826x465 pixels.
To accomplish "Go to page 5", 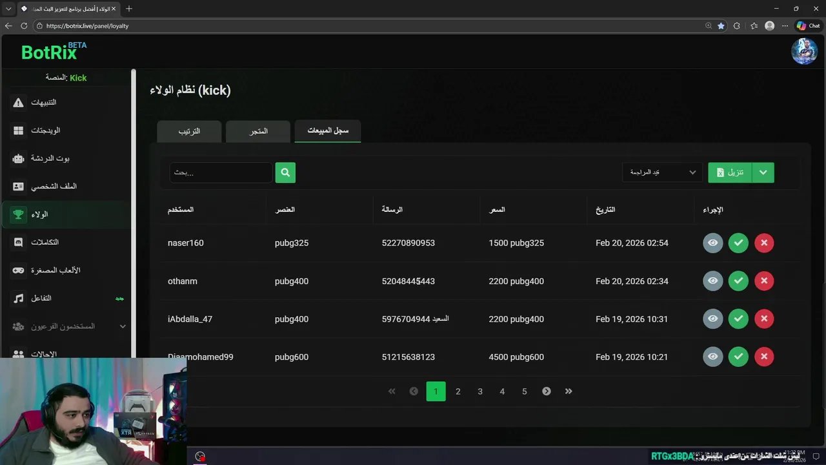I will pyautogui.click(x=525, y=391).
